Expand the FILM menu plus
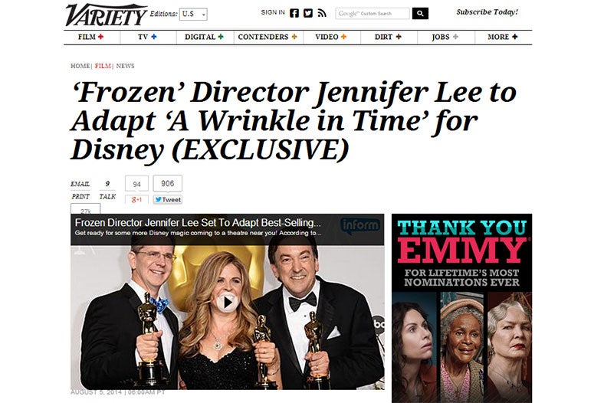The width and height of the screenshot is (604, 403). point(100,37)
